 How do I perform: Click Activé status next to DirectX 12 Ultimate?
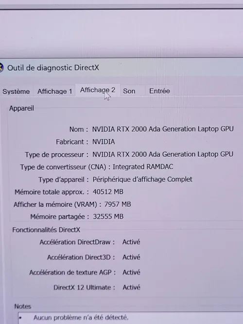(132, 287)
